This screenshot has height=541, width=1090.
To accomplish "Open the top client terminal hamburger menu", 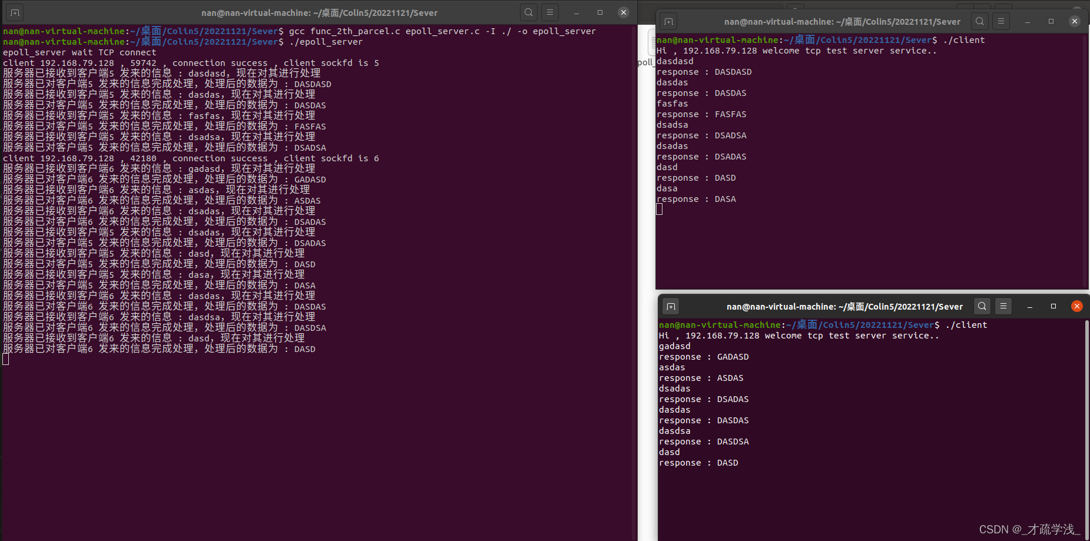I will 1001,21.
